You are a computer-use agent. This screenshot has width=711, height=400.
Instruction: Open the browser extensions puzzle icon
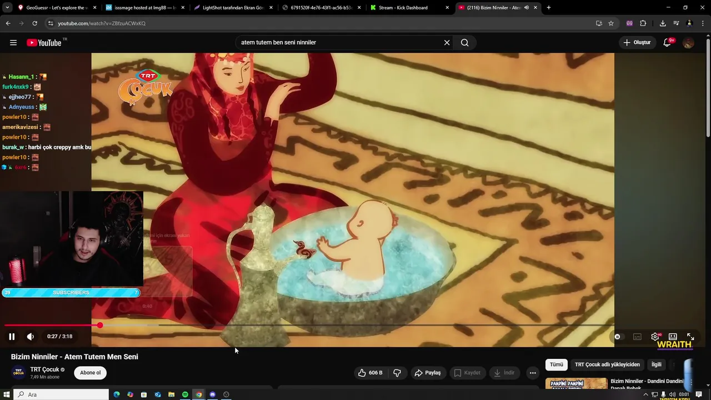coord(643,23)
